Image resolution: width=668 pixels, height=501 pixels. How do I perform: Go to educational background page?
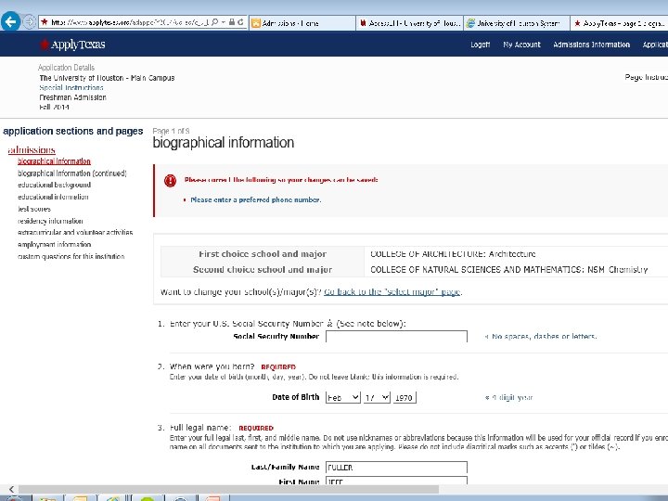tap(54, 185)
